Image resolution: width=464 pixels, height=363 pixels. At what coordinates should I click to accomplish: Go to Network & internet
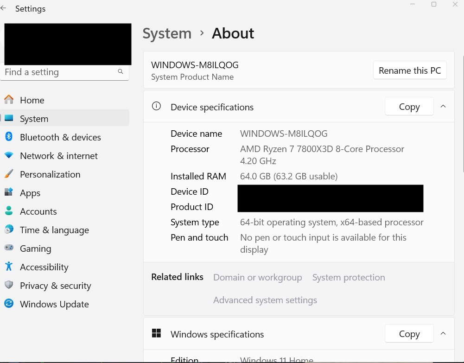coord(64,156)
